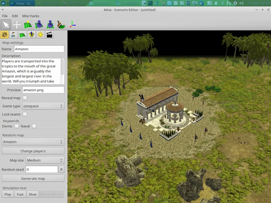The width and height of the screenshot is (271, 203).
Task: Click into the Random seed field
Action: click(42, 169)
